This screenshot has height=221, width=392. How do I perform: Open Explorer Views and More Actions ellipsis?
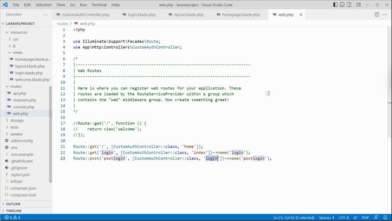[x=45, y=15]
